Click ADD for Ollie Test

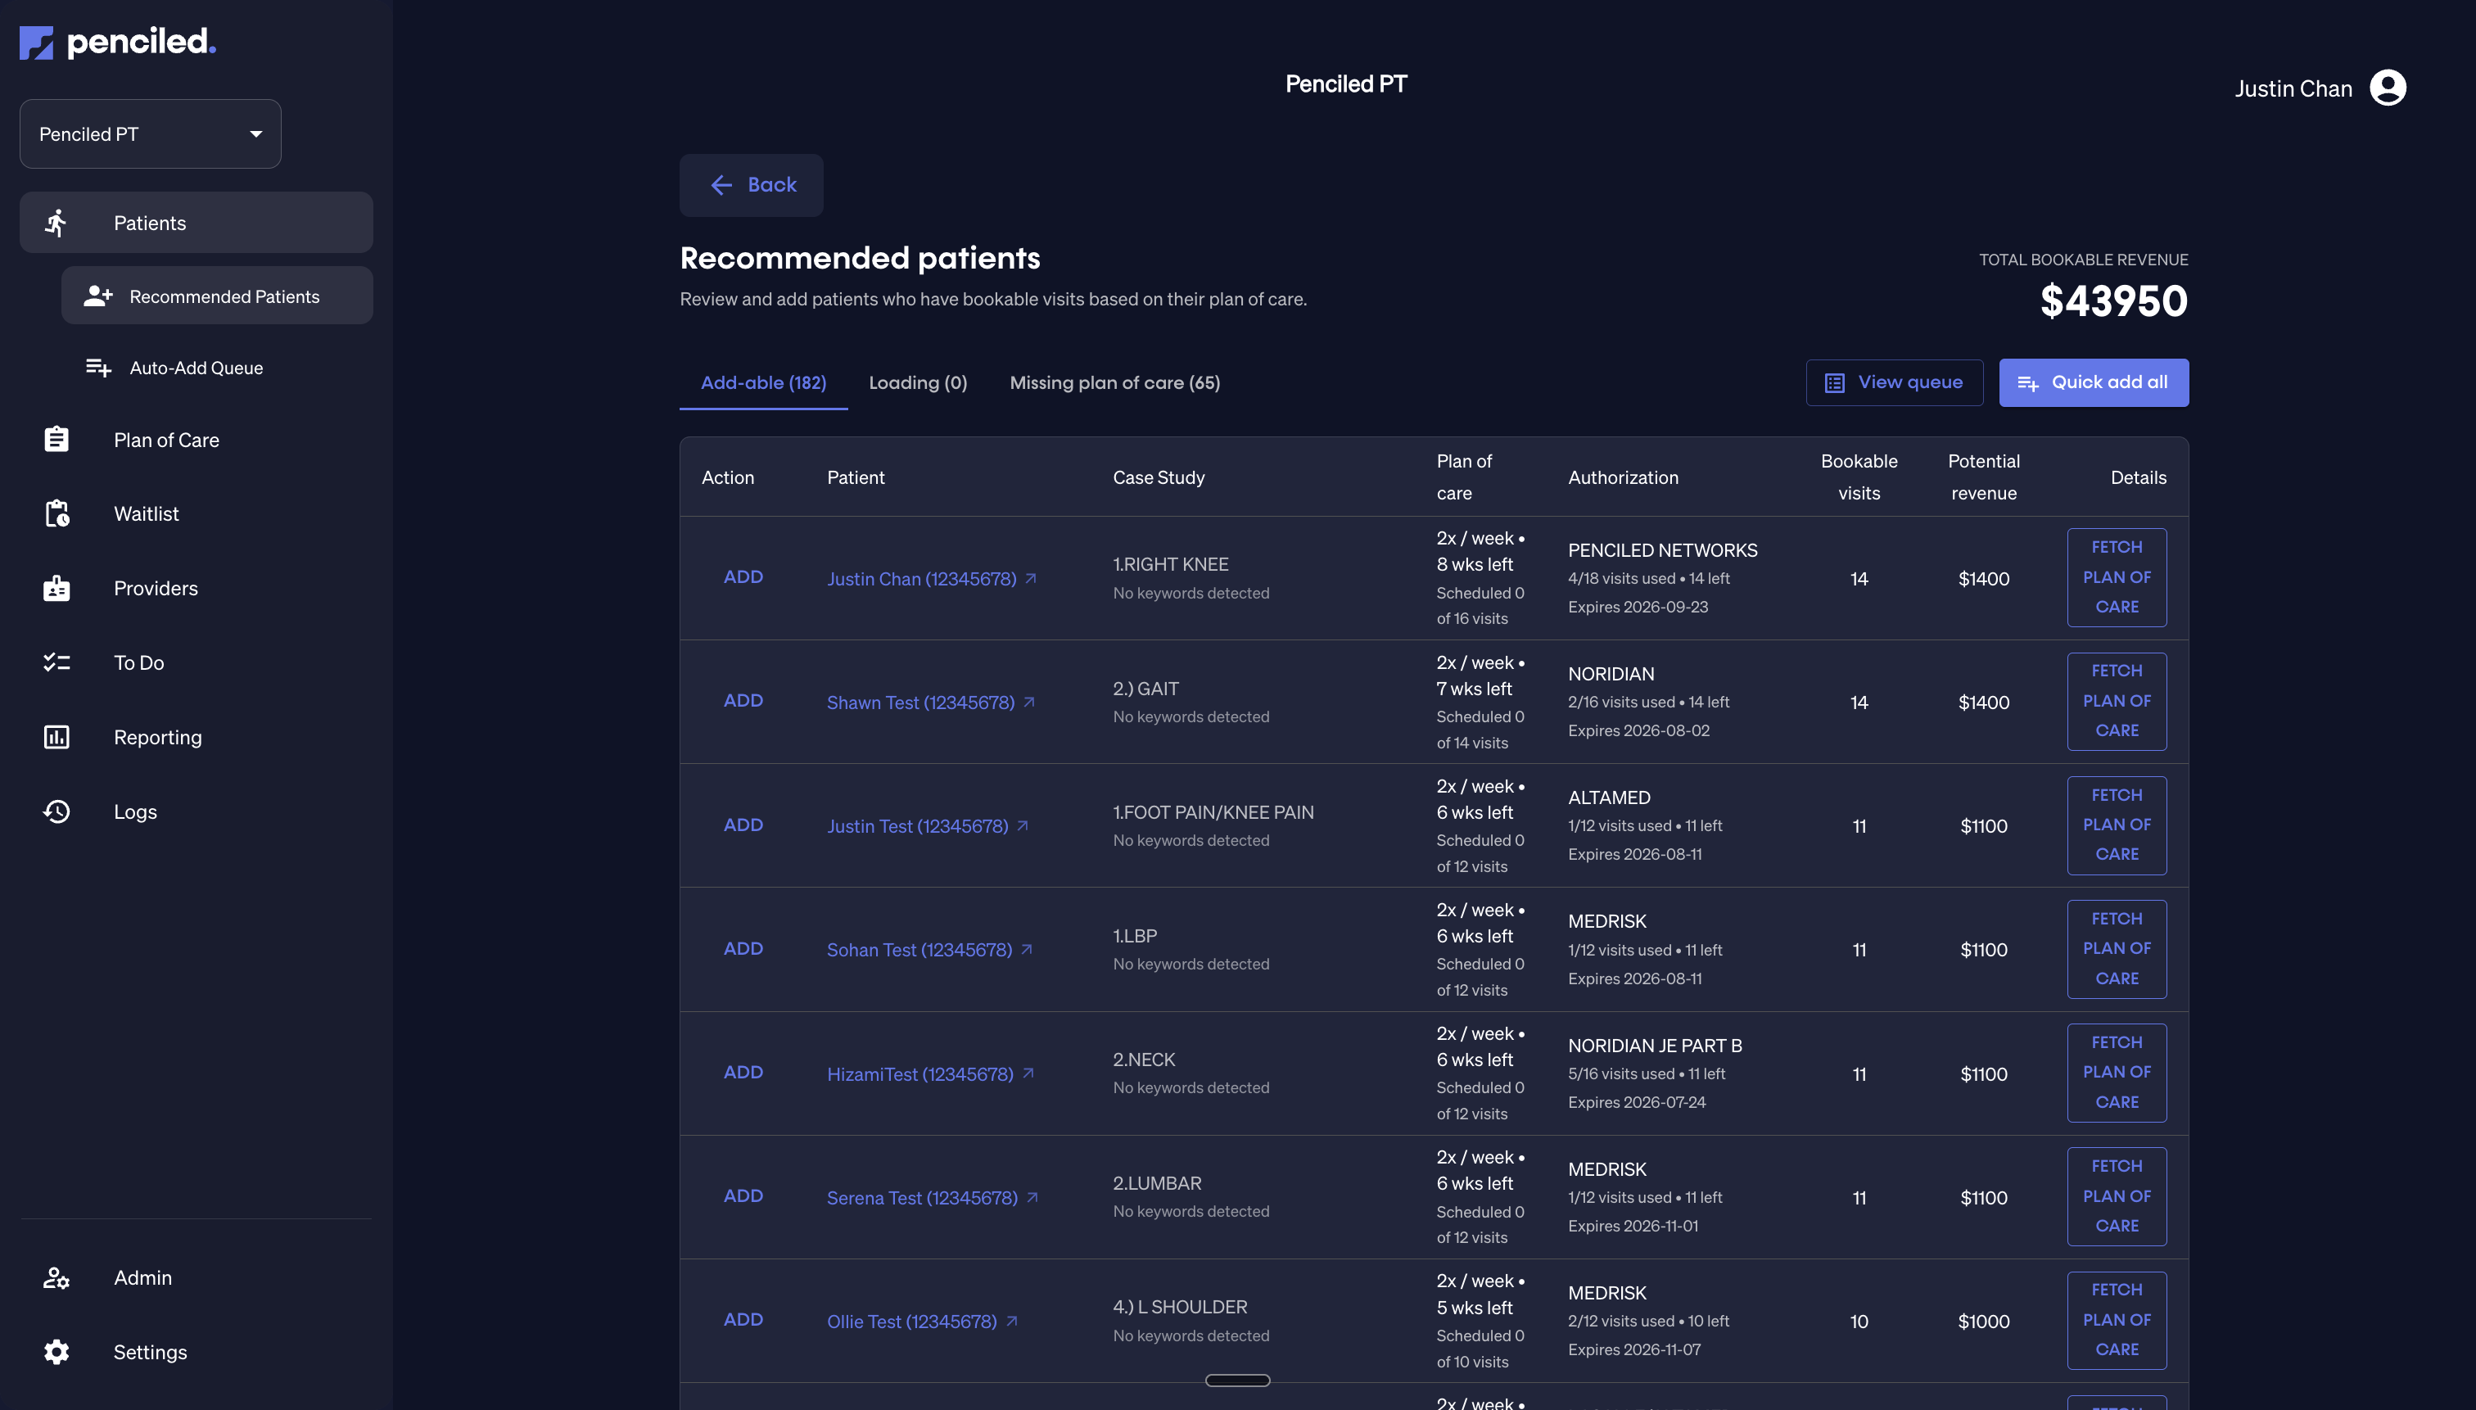coord(743,1320)
